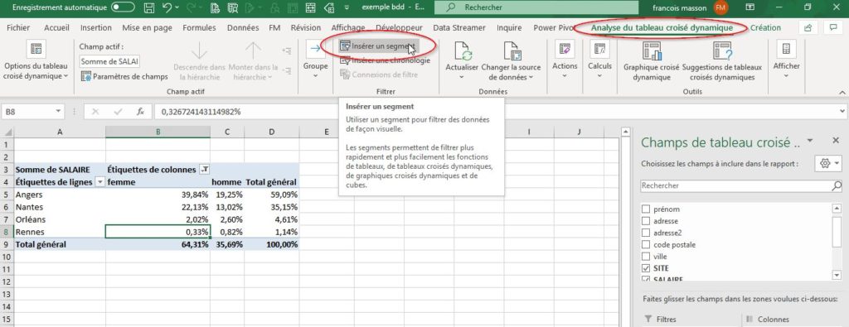Screen dimensions: 849x327
Task: Open the Name Box dropdown arrow
Action: (x=59, y=111)
